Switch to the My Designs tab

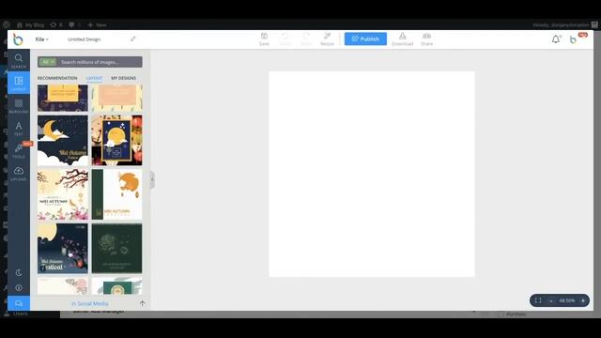pos(123,78)
